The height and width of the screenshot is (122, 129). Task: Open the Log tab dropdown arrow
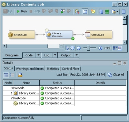click(55, 55)
